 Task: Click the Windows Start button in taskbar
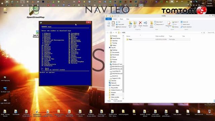pos(2,3)
